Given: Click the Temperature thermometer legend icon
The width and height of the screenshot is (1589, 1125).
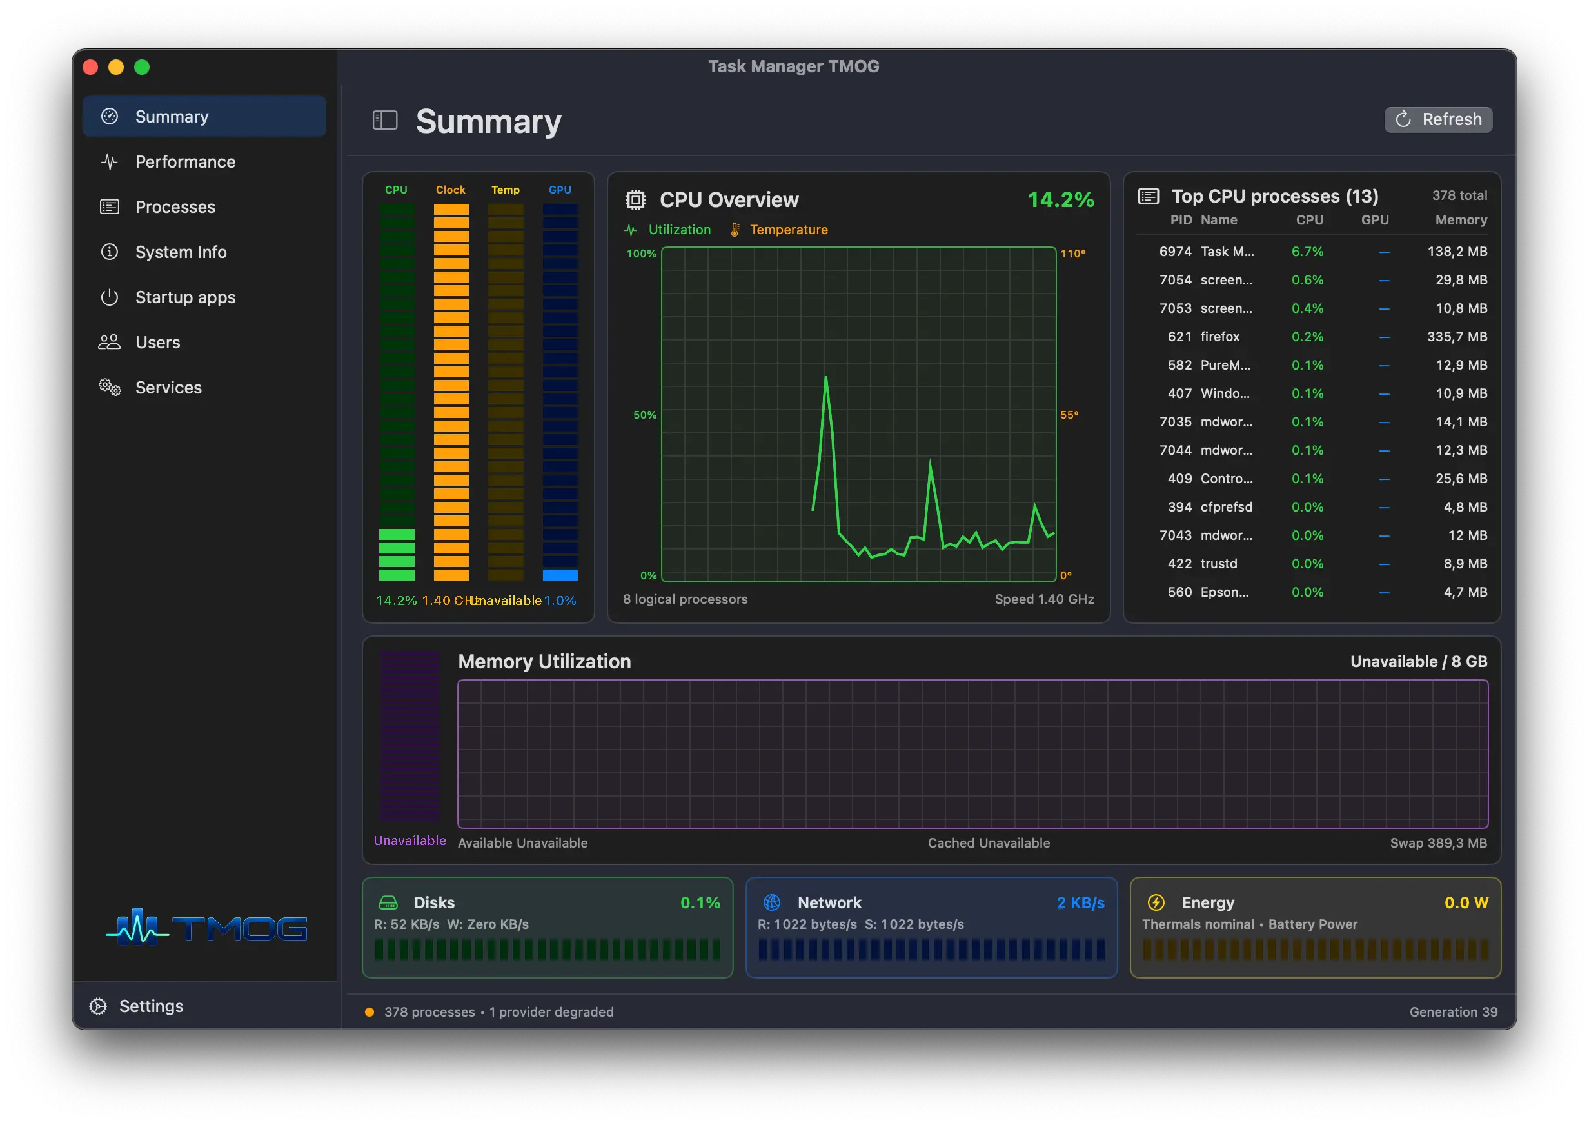Looking at the screenshot, I should (x=735, y=229).
